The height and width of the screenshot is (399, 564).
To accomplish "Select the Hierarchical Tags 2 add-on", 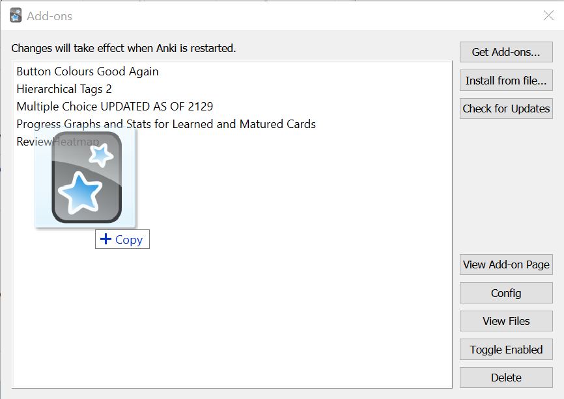I will 64,89.
